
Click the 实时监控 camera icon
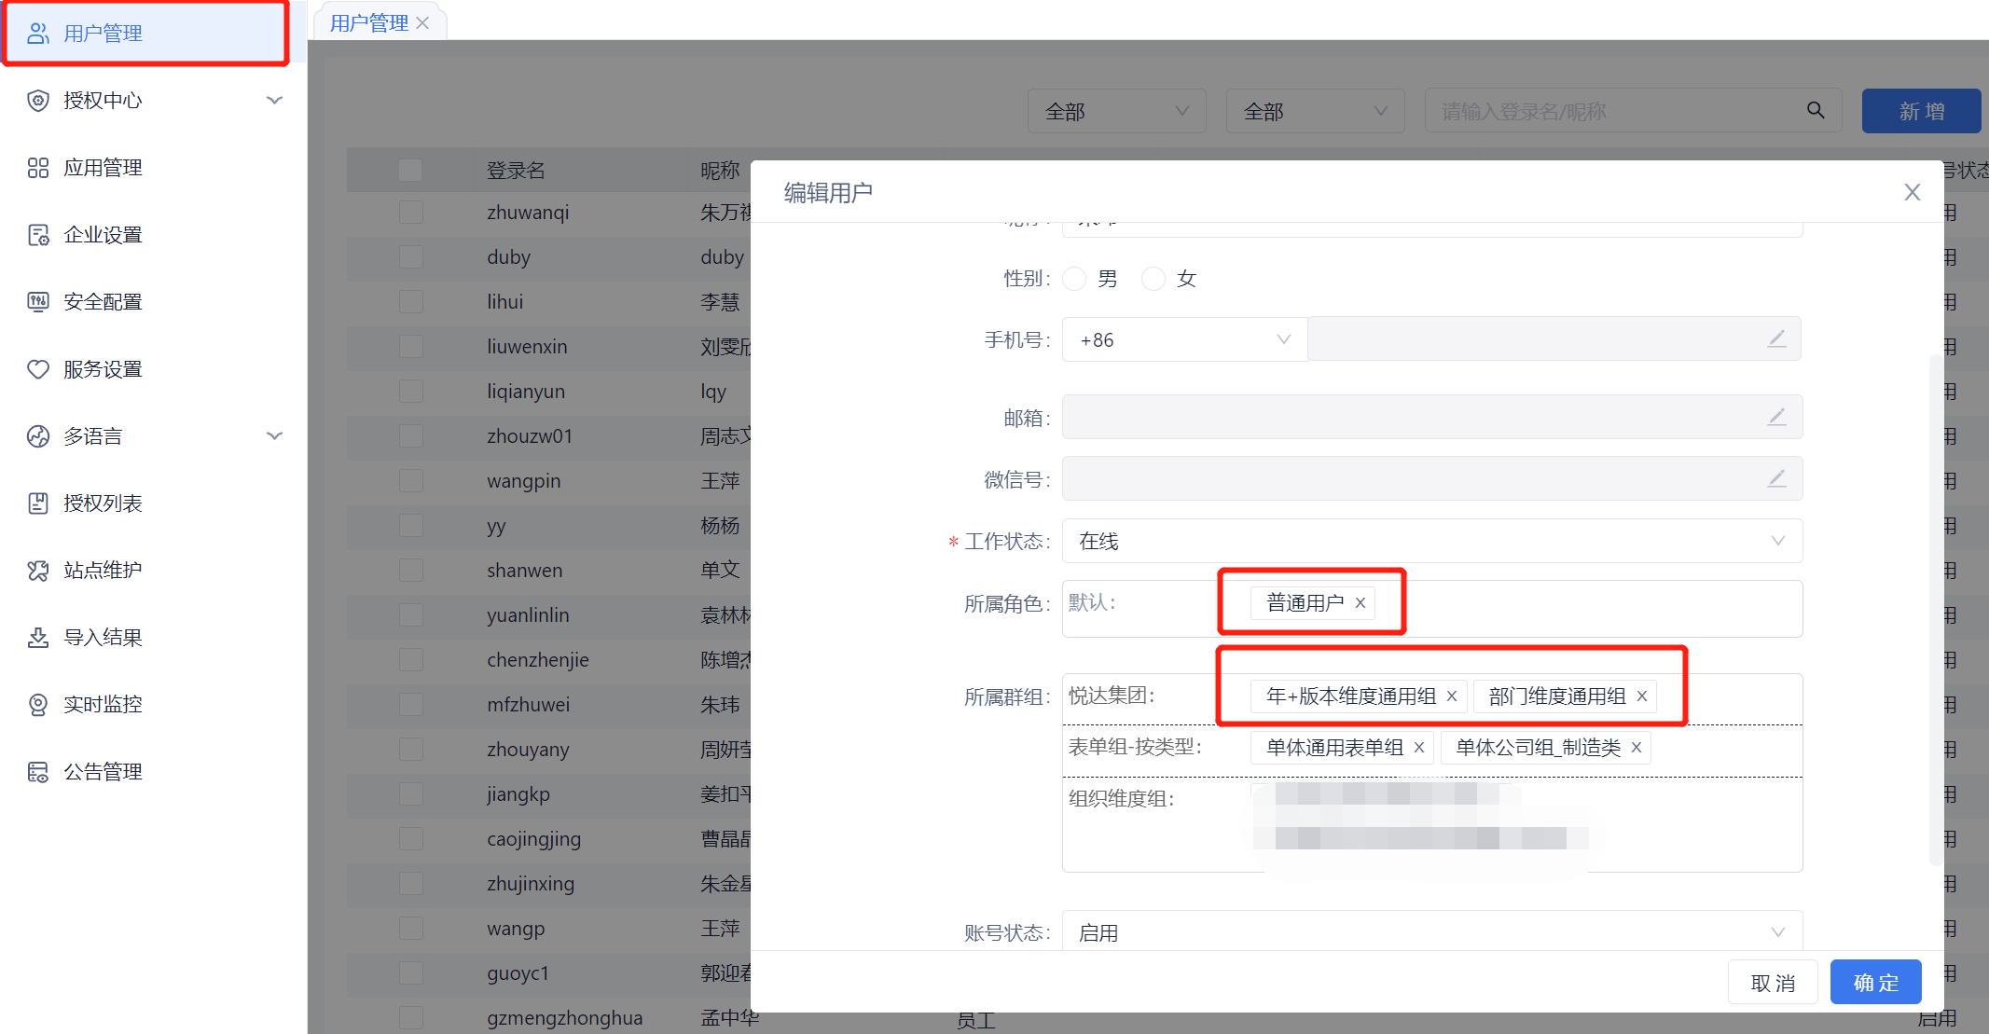[38, 705]
